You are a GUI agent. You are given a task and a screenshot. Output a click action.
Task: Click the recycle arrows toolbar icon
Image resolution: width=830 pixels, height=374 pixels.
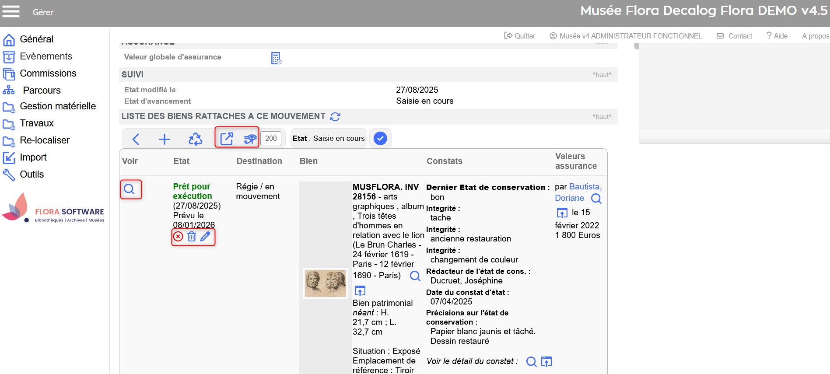point(195,139)
